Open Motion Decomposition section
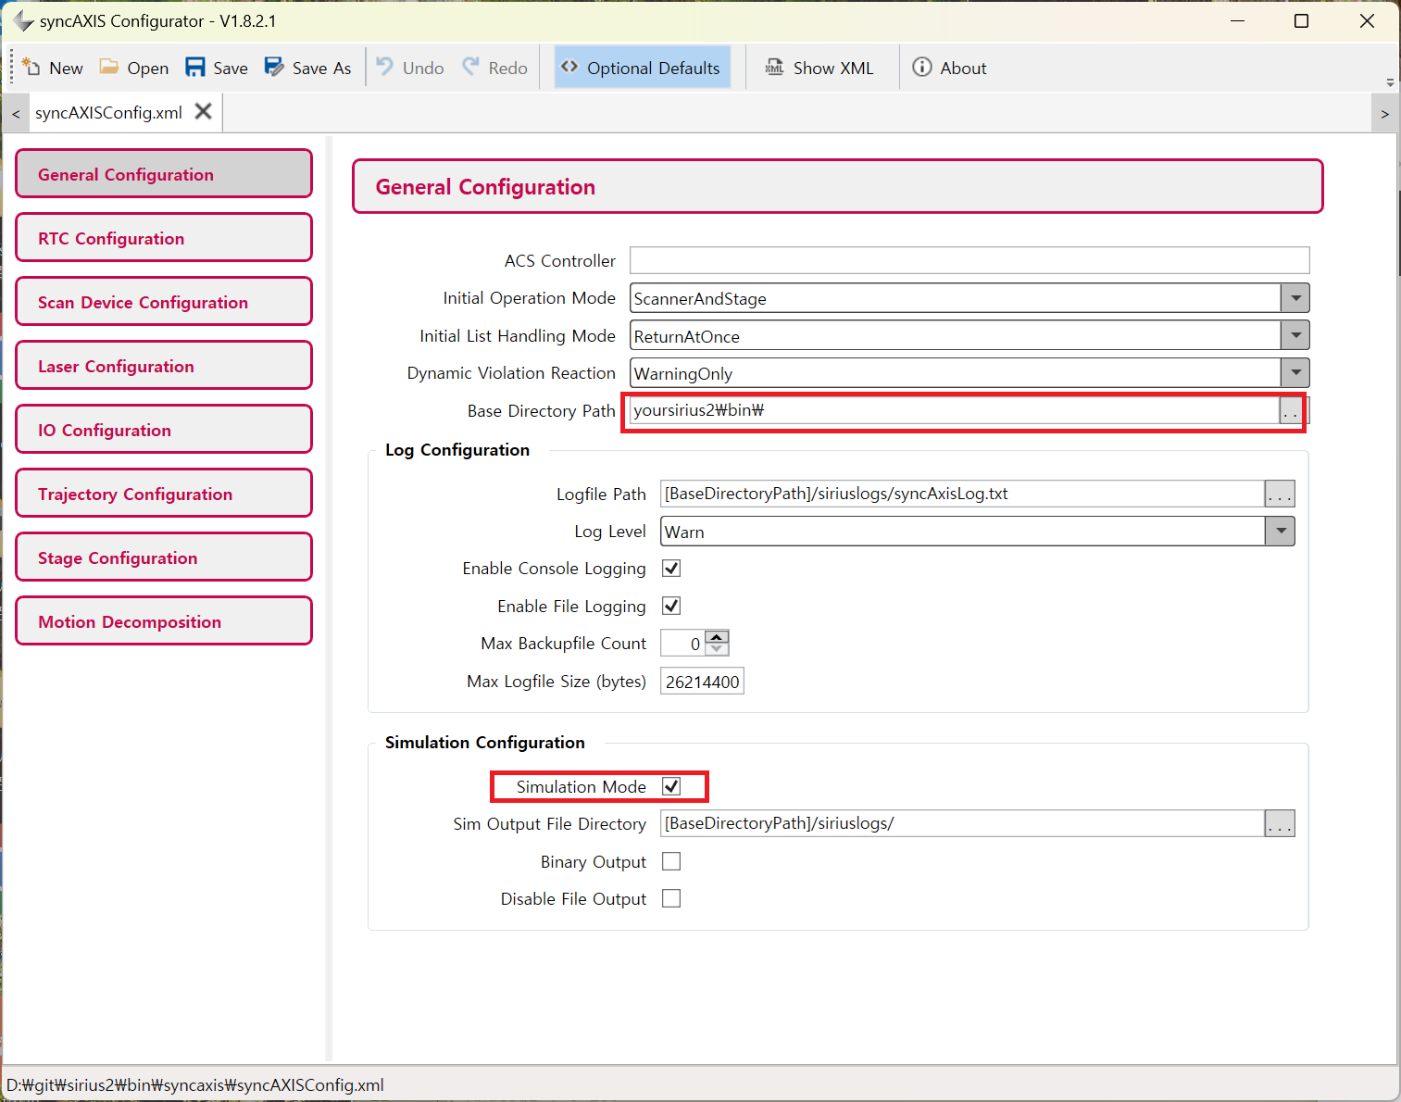 tap(164, 621)
